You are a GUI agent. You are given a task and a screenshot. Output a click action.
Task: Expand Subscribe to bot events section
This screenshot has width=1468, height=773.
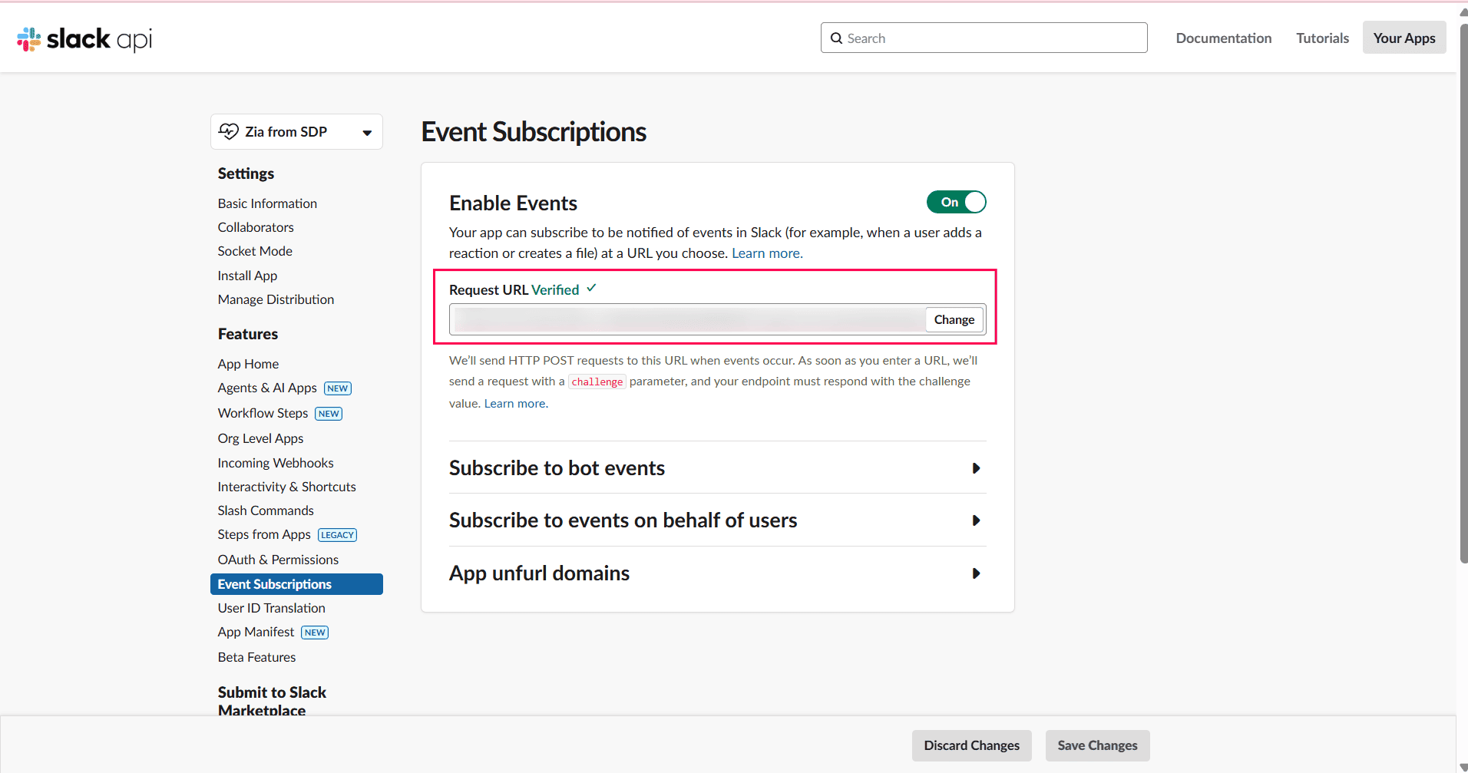coord(976,468)
